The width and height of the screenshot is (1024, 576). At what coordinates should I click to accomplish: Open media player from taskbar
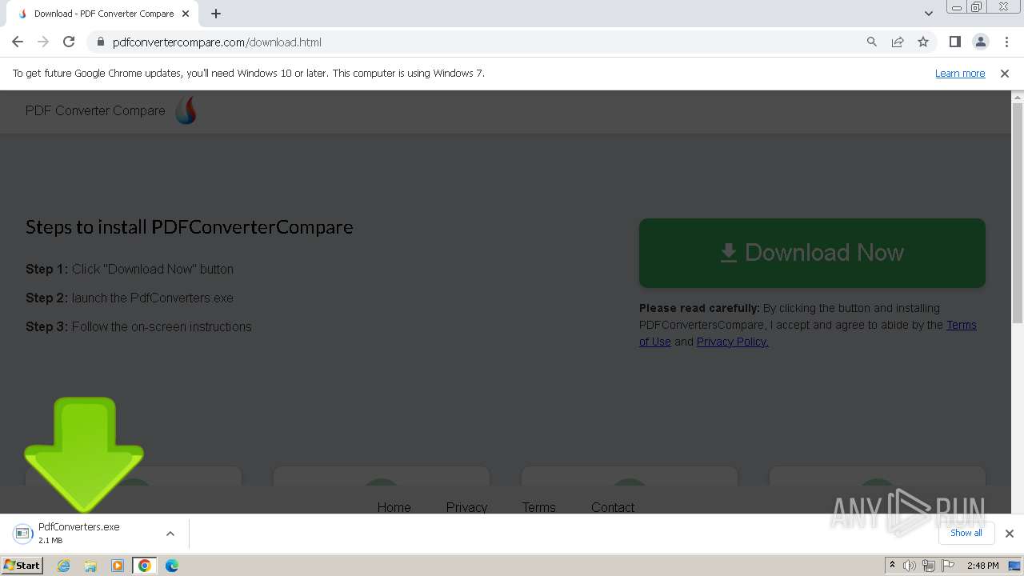click(x=118, y=566)
